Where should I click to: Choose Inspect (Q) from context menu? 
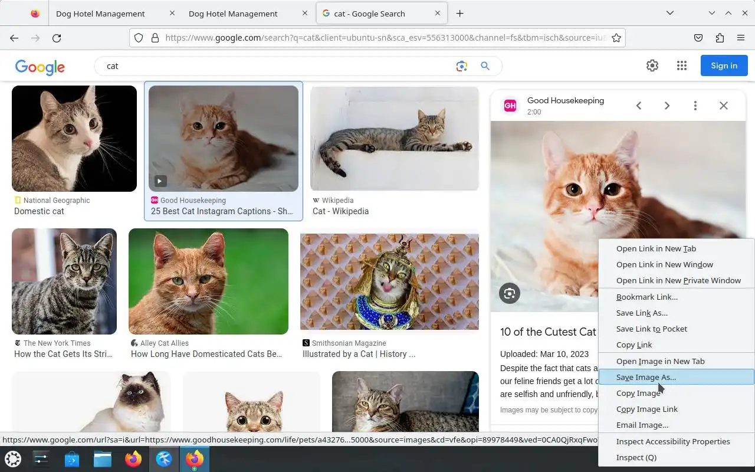tap(677, 457)
